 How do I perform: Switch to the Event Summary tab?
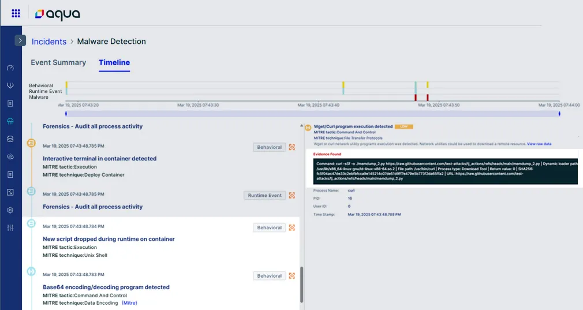tap(58, 62)
